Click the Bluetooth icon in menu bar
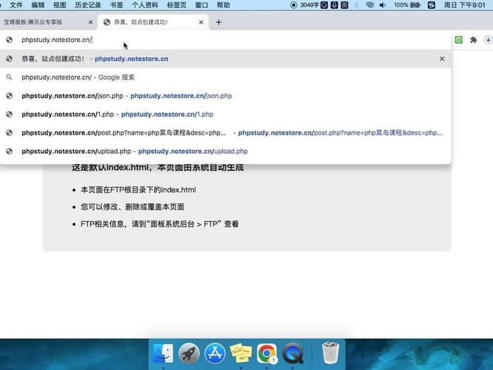 [x=357, y=5]
